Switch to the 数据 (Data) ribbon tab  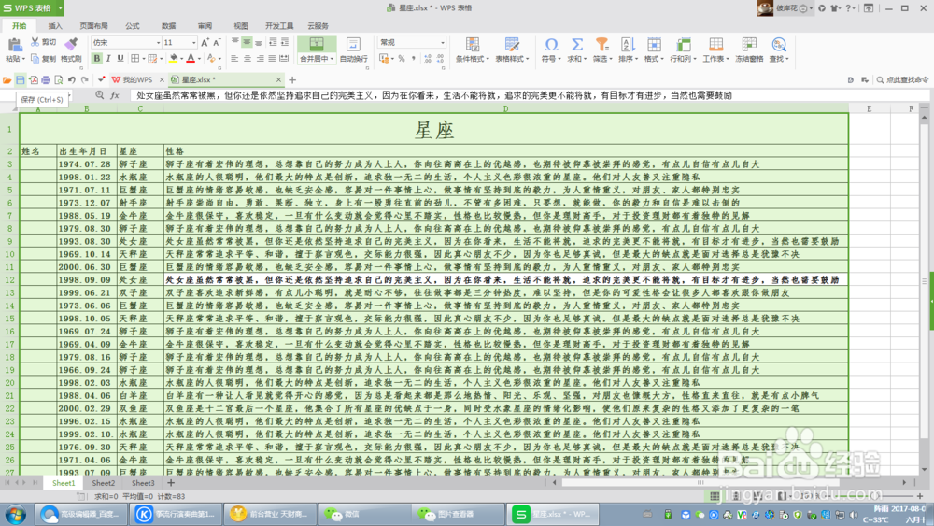click(x=168, y=26)
